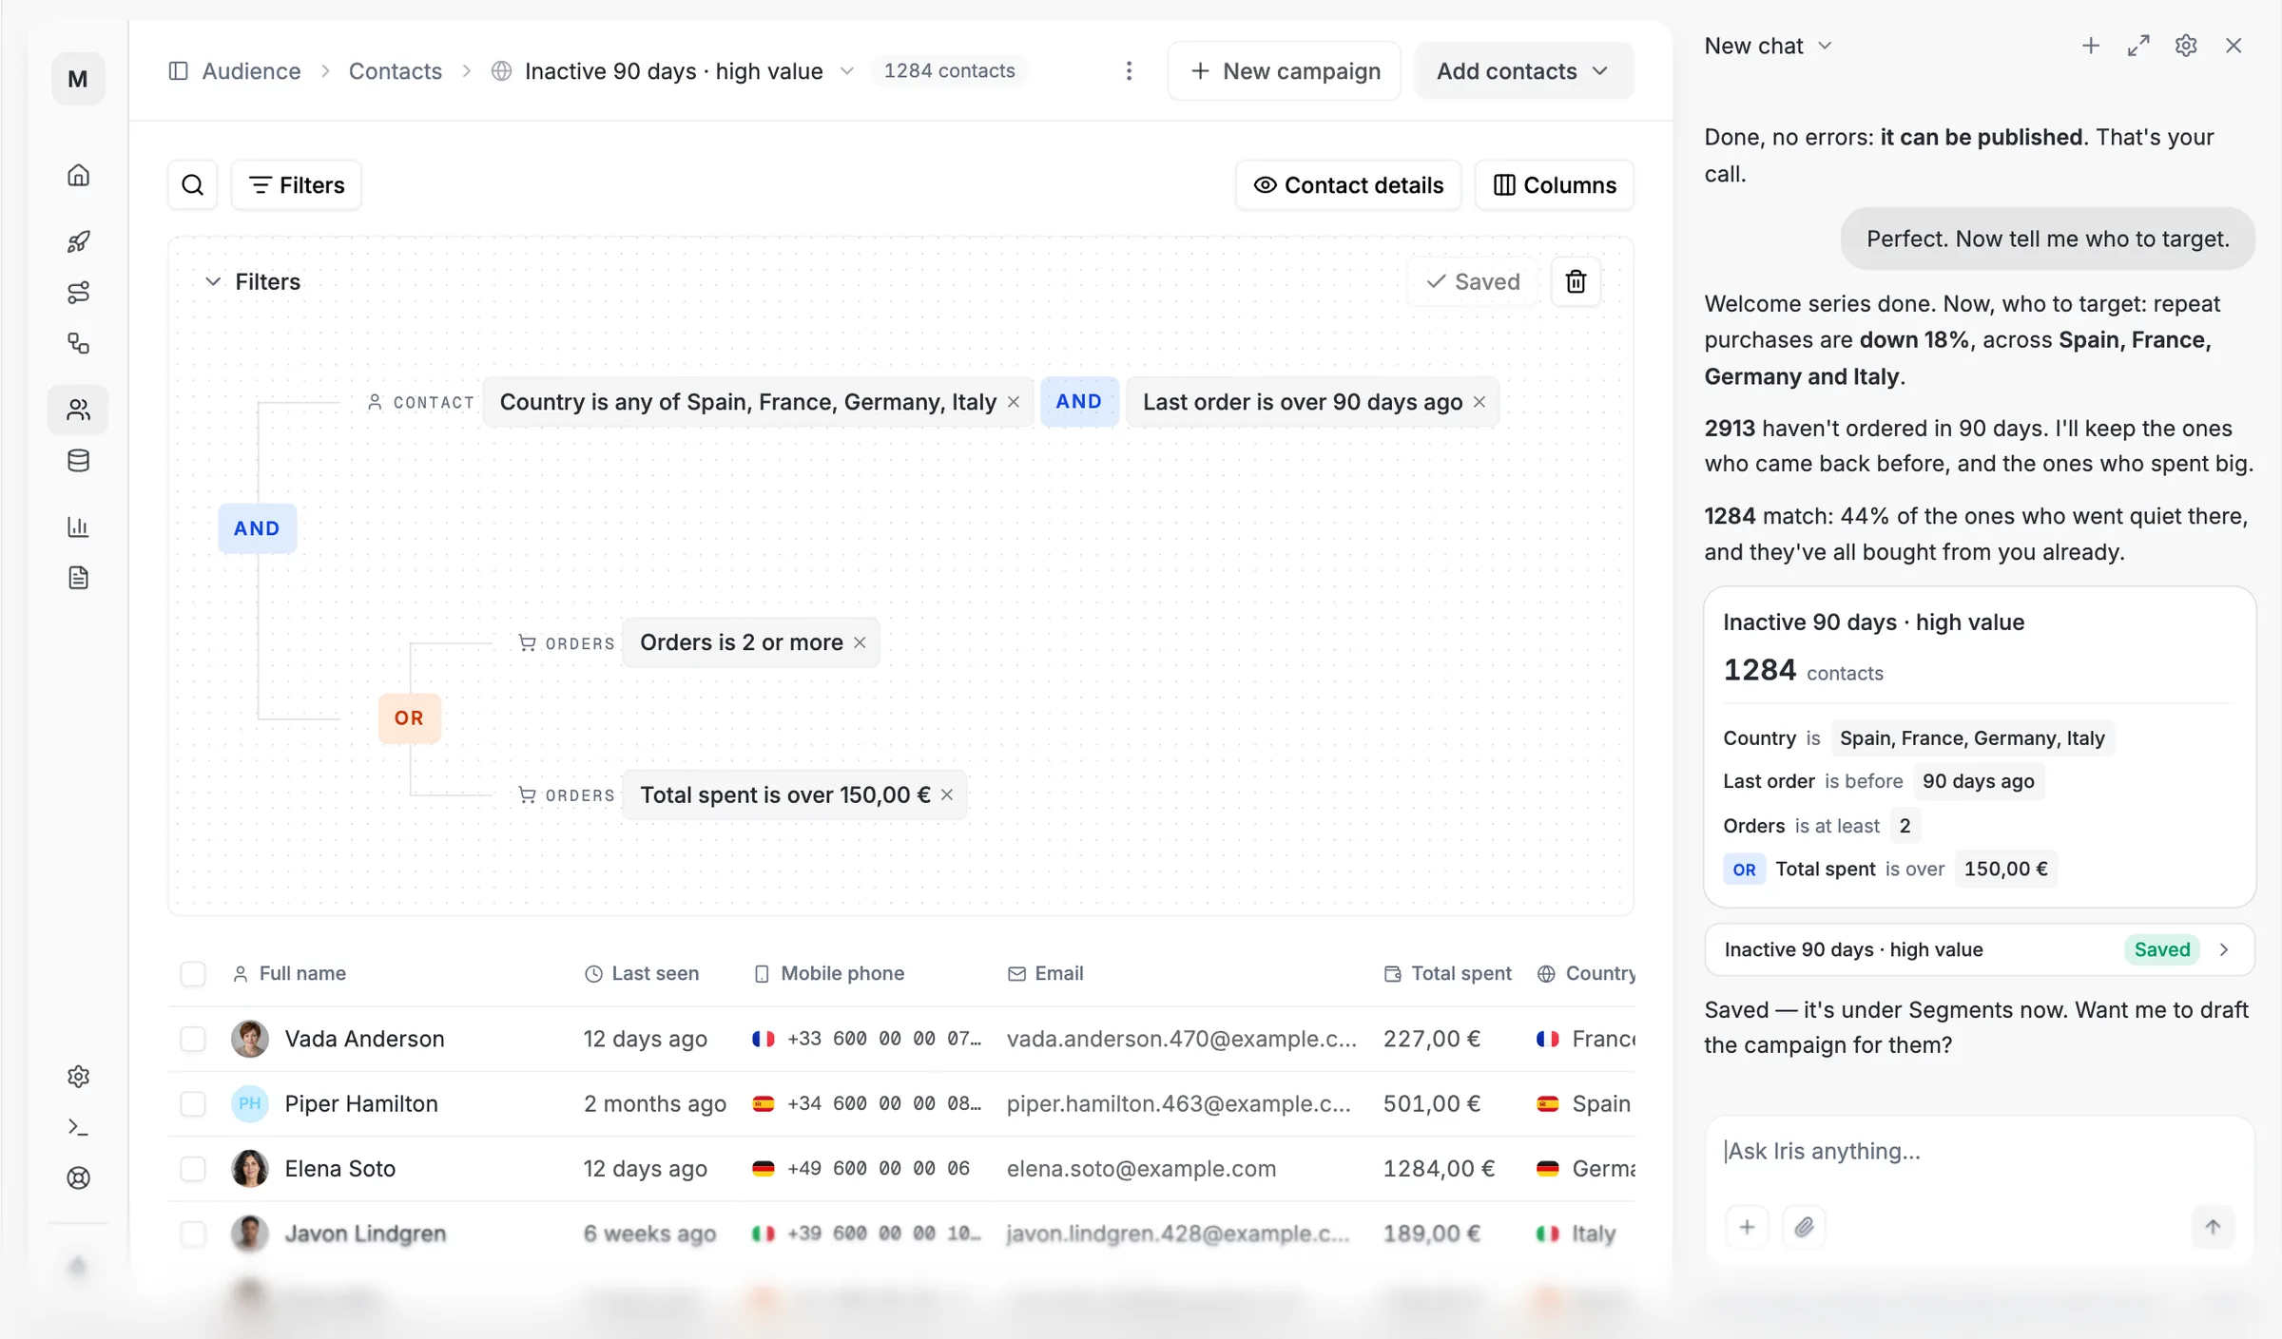Delete filters with the trash icon
2282x1339 pixels.
click(1576, 282)
